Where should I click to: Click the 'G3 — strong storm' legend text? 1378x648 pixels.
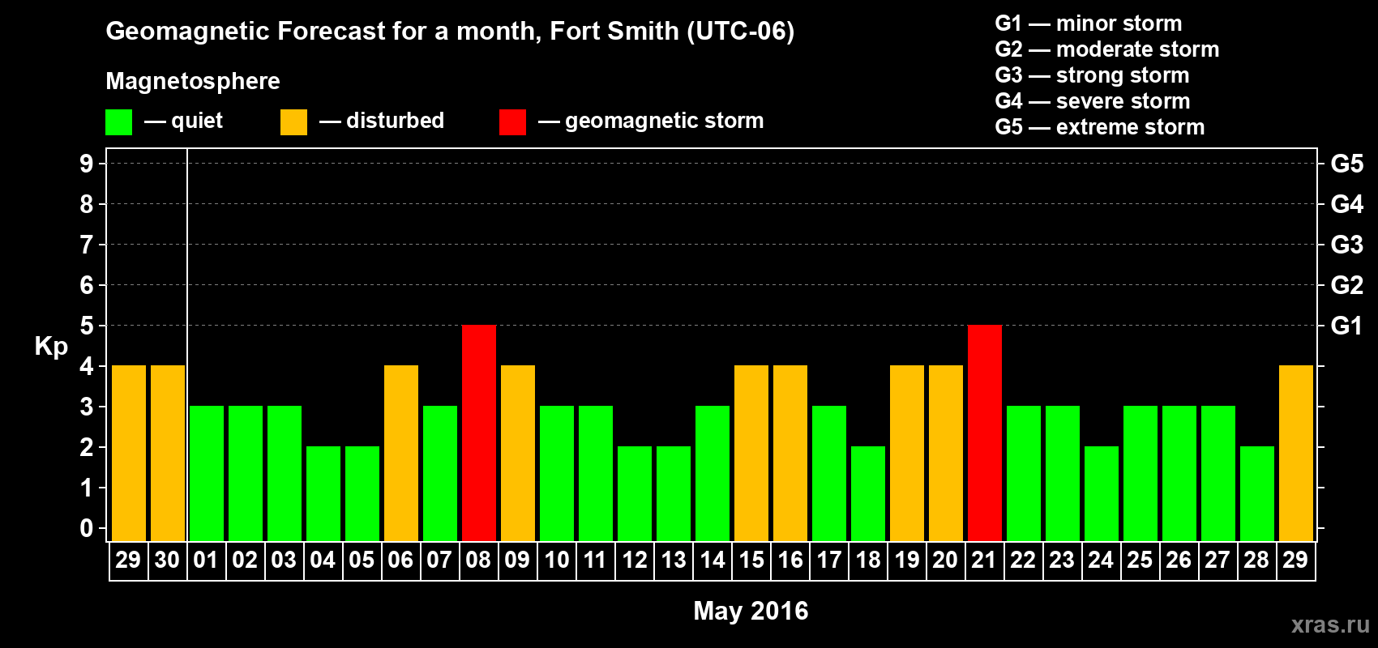click(1093, 75)
